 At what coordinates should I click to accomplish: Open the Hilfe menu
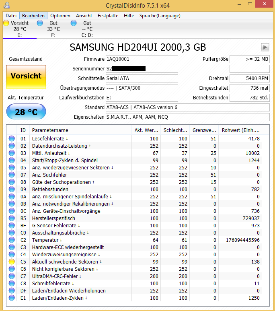click(x=129, y=16)
